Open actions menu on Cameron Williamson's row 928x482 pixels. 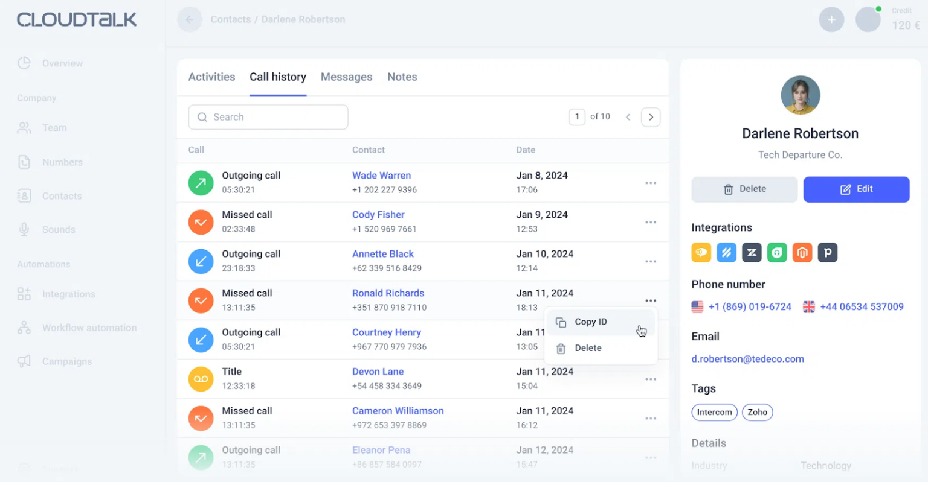pos(651,418)
